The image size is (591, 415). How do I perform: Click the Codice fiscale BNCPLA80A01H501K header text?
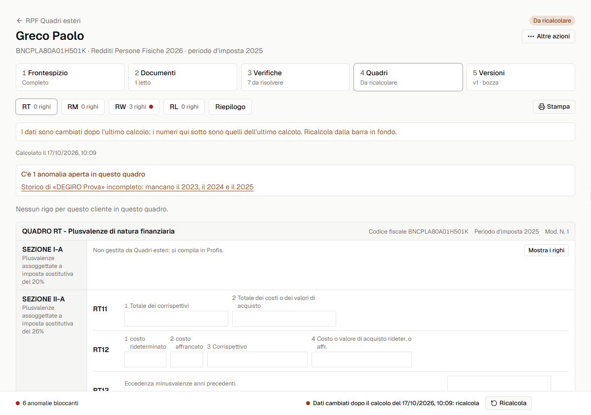[x=418, y=231]
